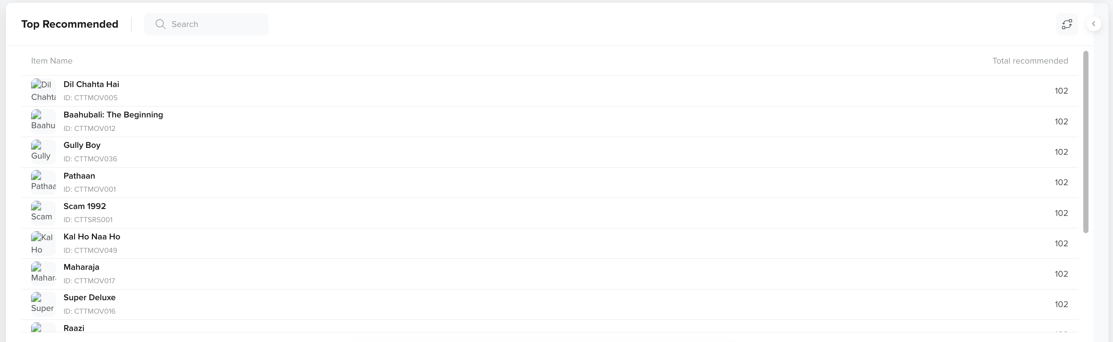Image resolution: width=1113 pixels, height=342 pixels.
Task: Click the Maharaja poster thumbnail
Action: pos(43,274)
